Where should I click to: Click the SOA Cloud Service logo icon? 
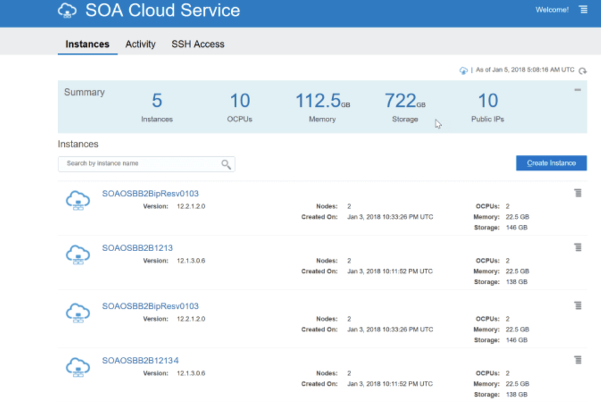click(67, 10)
